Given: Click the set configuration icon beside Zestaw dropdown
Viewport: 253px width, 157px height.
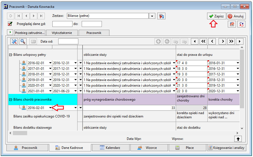Looking at the screenshot, I should pyautogui.click(x=161, y=16).
